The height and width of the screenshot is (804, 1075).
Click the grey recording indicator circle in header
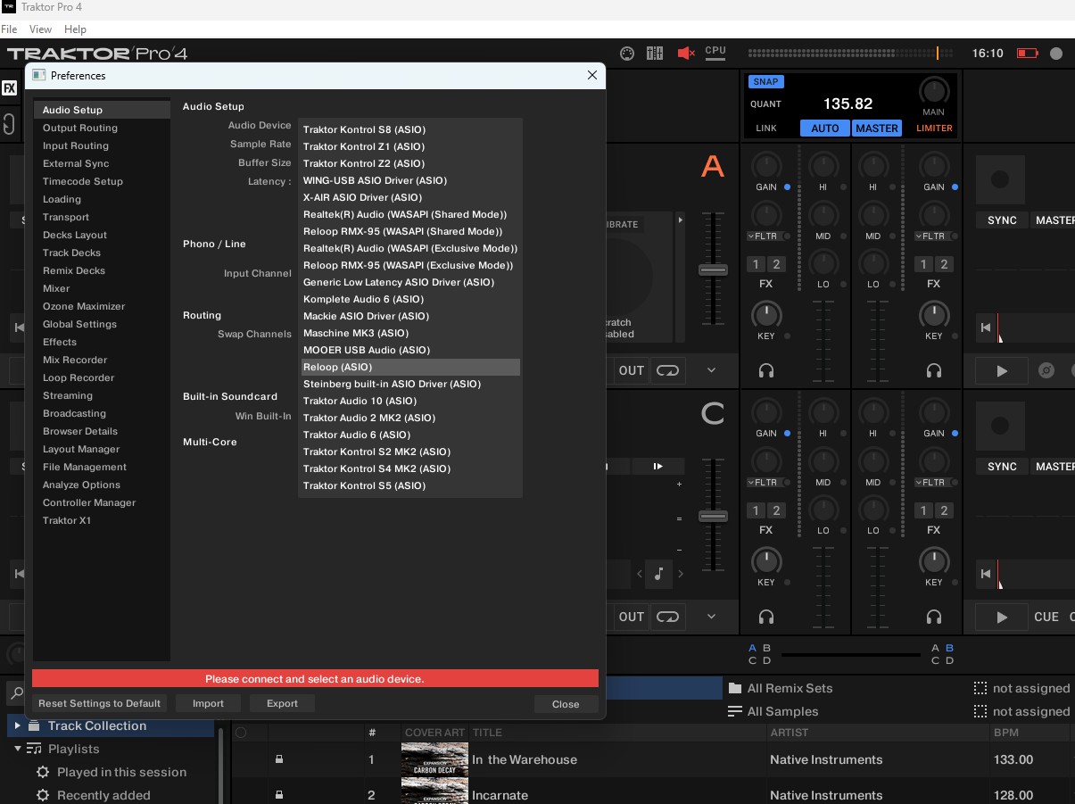[1057, 53]
